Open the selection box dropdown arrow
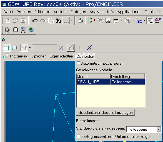 click(72, 20)
